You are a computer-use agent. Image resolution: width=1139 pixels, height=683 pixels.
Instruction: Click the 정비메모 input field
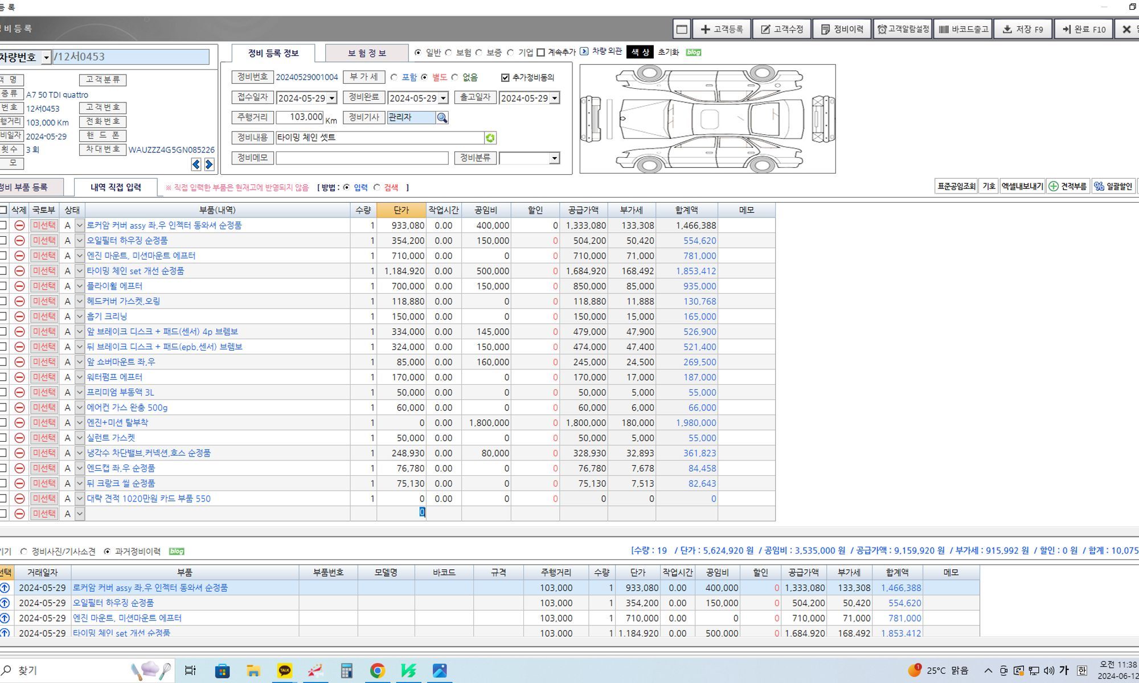click(362, 158)
